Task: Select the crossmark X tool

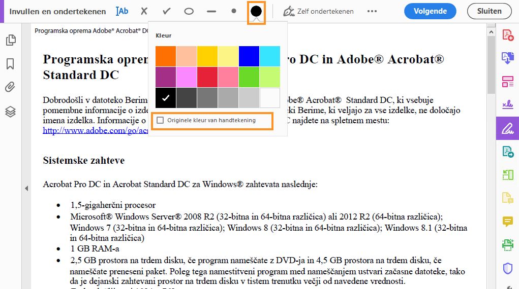Action: 144,11
